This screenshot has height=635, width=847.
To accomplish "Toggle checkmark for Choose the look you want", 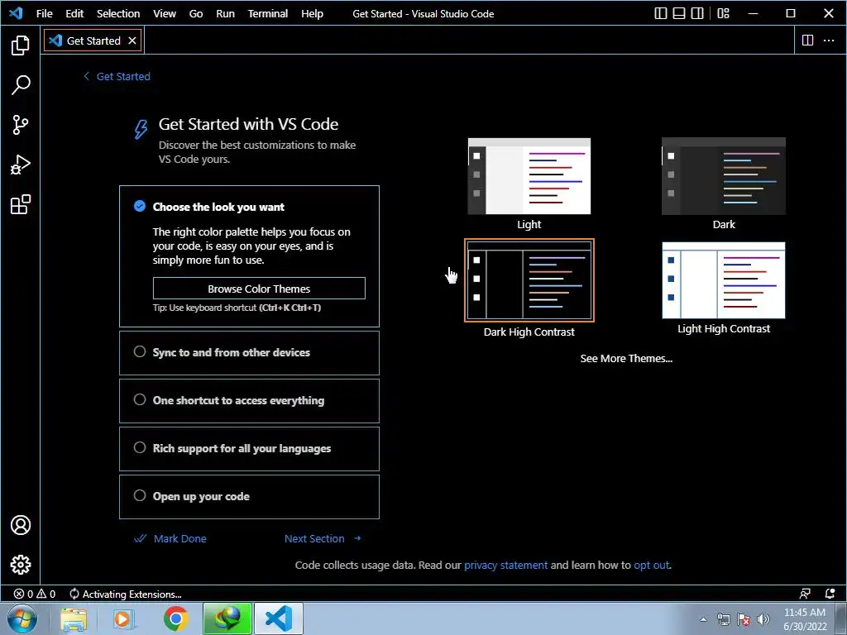I will tap(139, 206).
